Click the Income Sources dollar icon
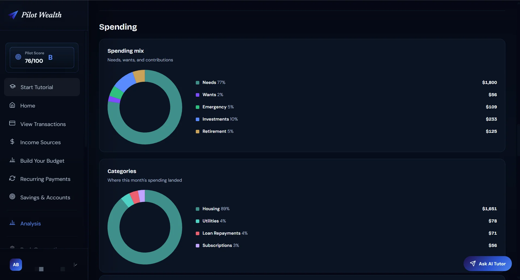 pyautogui.click(x=12, y=141)
